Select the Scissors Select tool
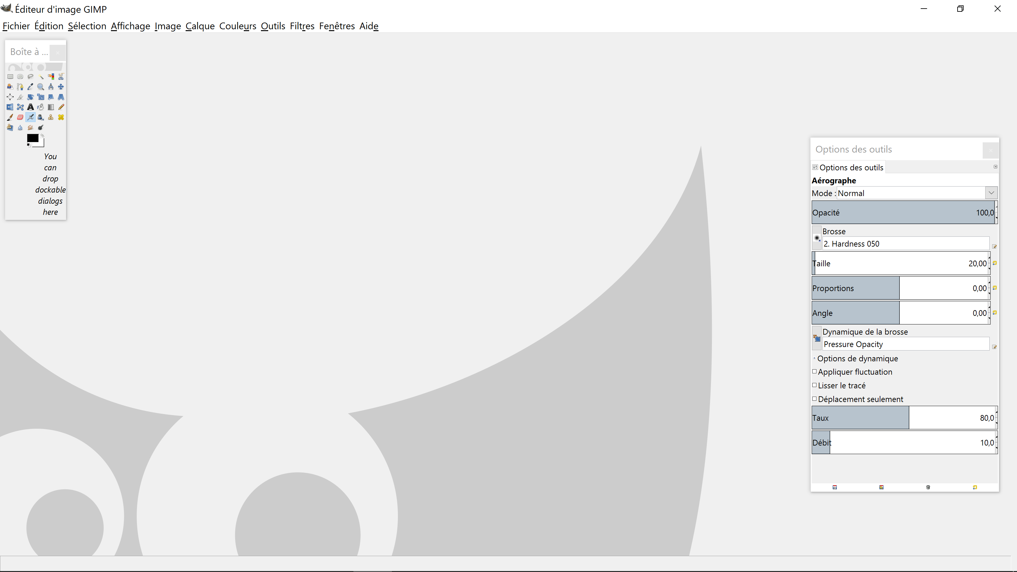1017x572 pixels. click(x=61, y=77)
